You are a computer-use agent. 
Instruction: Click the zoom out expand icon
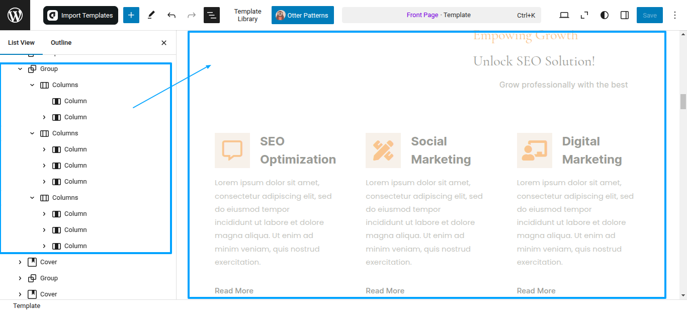coord(584,15)
